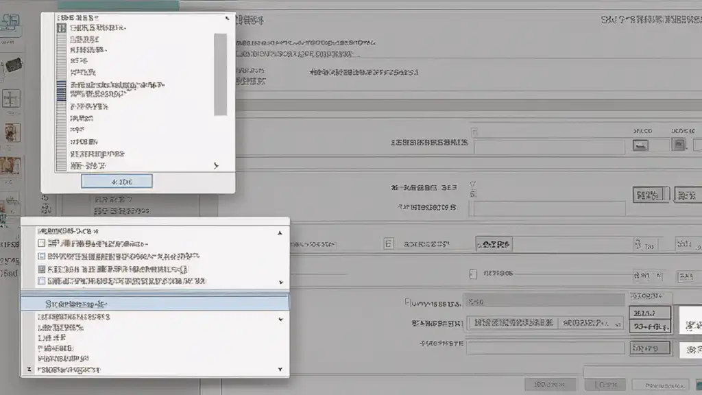Click the upper of the two stacked dark-bordered buttons

(x=650, y=313)
